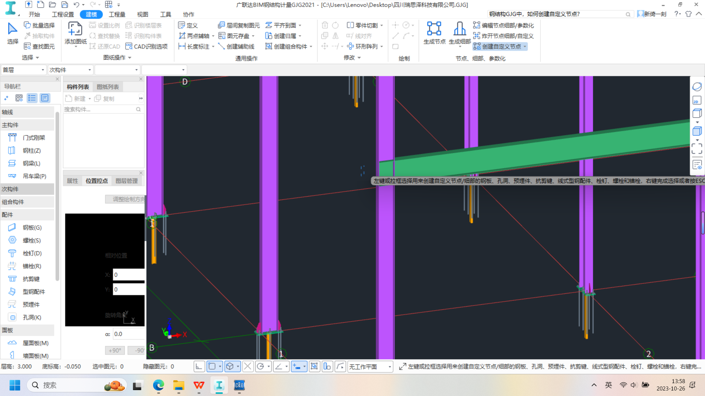Open Microsoft Edge from taskbar

pos(159,385)
